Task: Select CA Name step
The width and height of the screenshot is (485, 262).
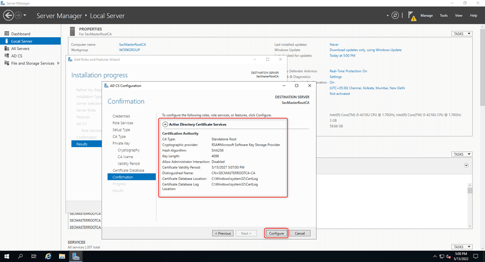Action: [125, 157]
